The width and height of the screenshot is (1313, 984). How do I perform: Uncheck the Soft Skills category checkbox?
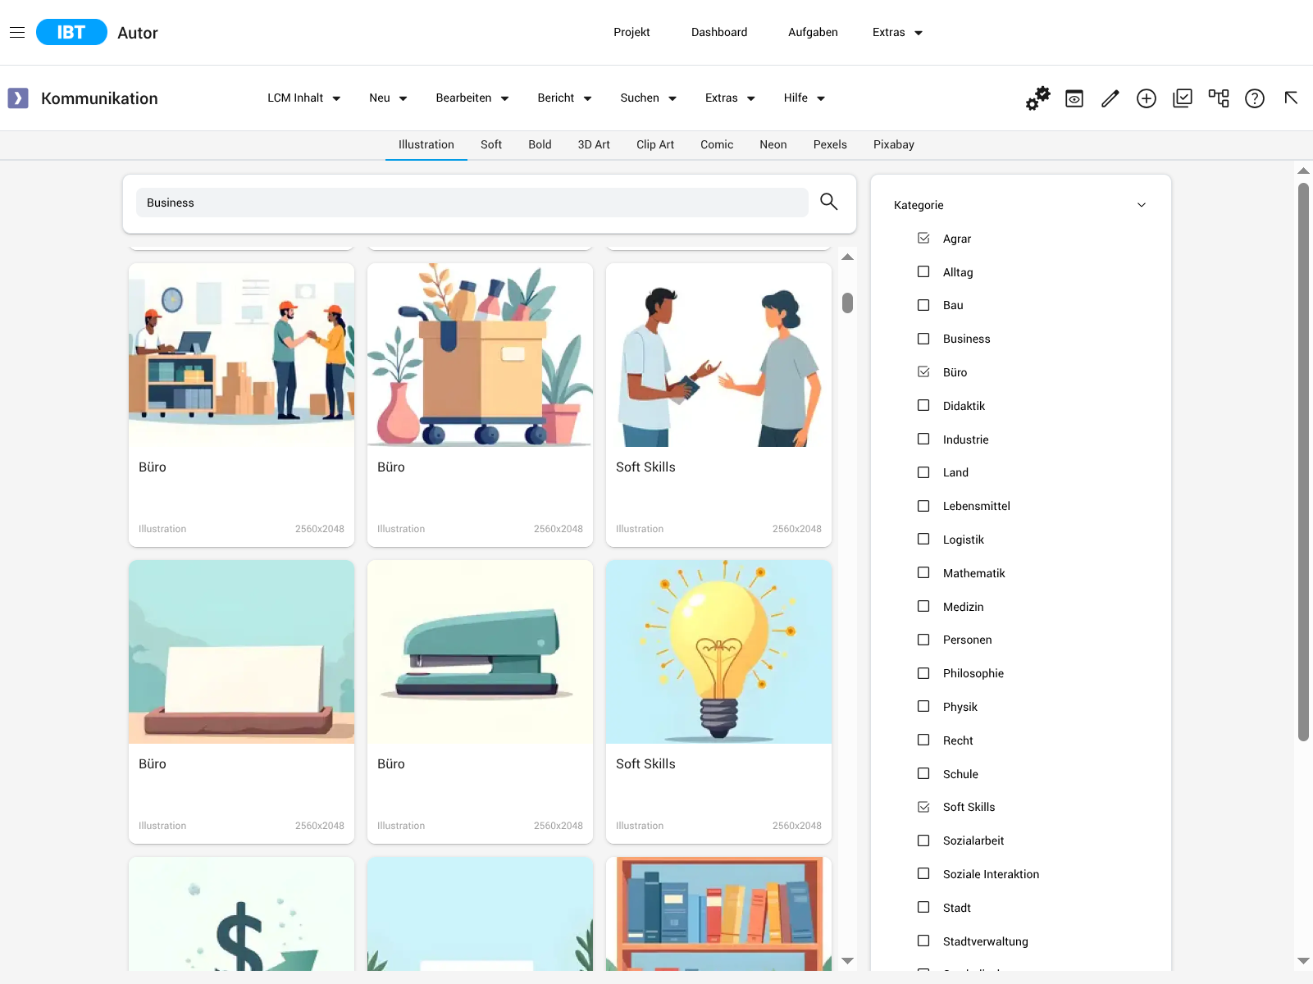coord(923,807)
